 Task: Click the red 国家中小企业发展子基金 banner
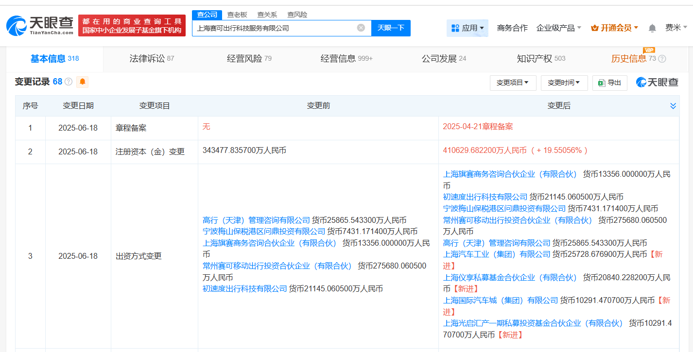132,26
